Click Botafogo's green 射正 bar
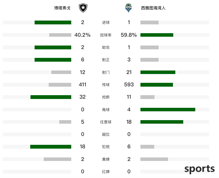The width and height of the screenshot is (219, 178). click(x=53, y=60)
